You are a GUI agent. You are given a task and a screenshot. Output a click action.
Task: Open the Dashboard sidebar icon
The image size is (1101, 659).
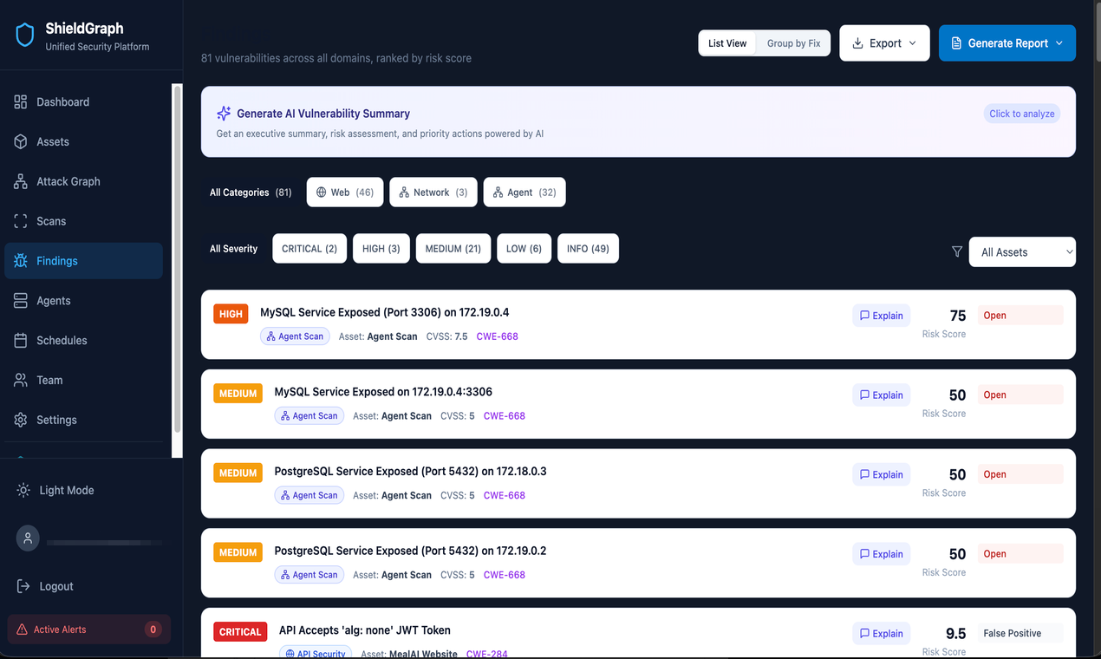click(x=20, y=101)
